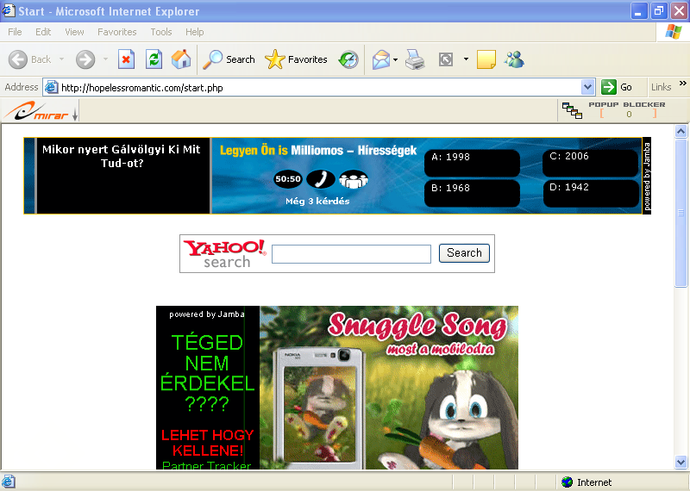The image size is (690, 491).
Task: Click the address bar URL field
Action: pyautogui.click(x=320, y=88)
